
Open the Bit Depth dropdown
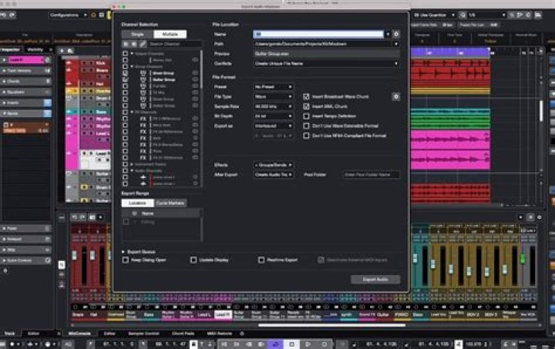(273, 116)
